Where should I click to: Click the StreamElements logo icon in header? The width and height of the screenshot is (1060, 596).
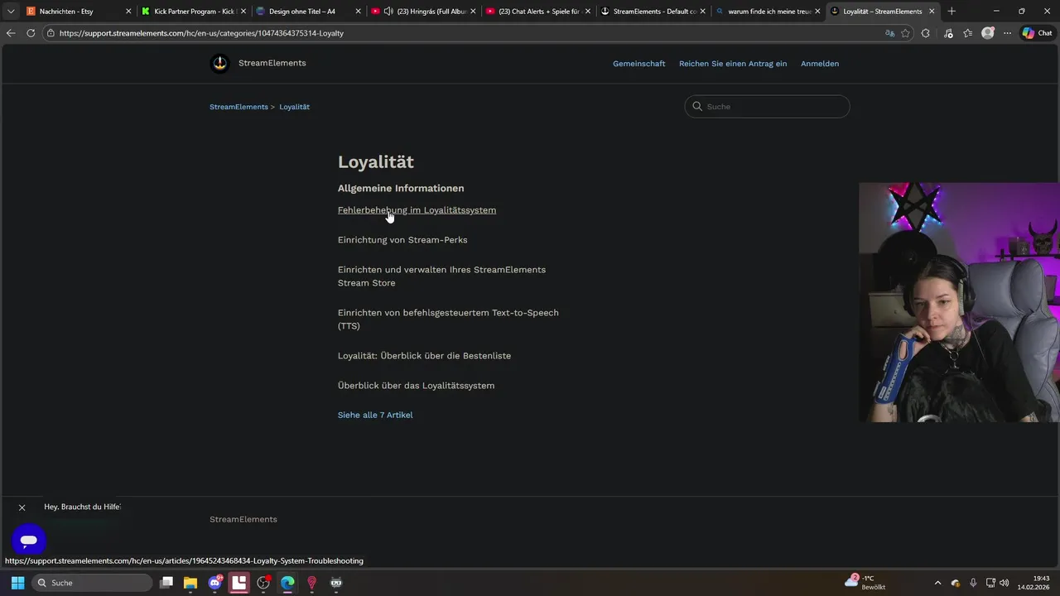pyautogui.click(x=219, y=63)
